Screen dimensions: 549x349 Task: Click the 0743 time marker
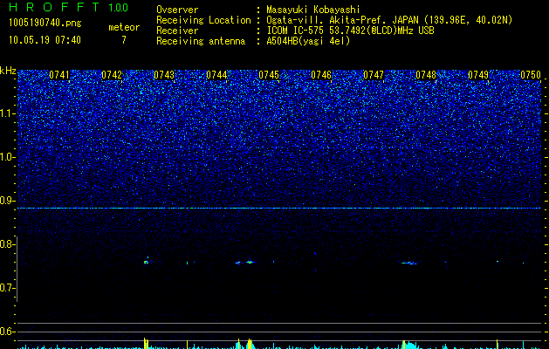pos(164,75)
